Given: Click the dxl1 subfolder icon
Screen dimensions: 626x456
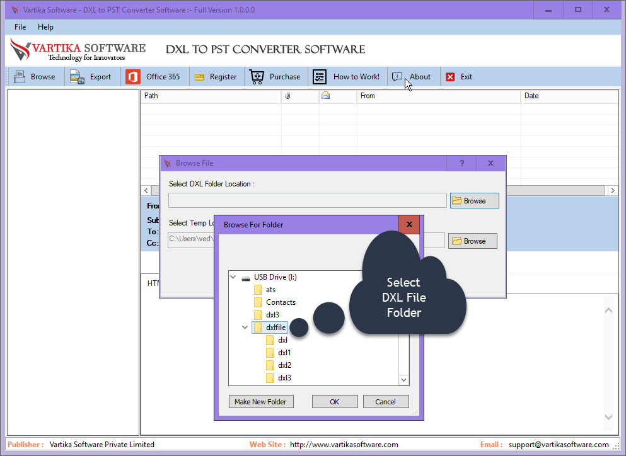Looking at the screenshot, I should [270, 352].
